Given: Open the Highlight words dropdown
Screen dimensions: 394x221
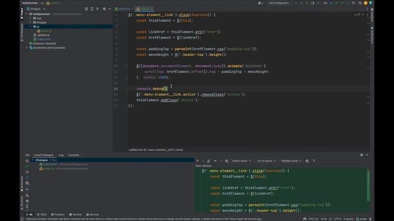Looking at the screenshot, I should (291, 161).
